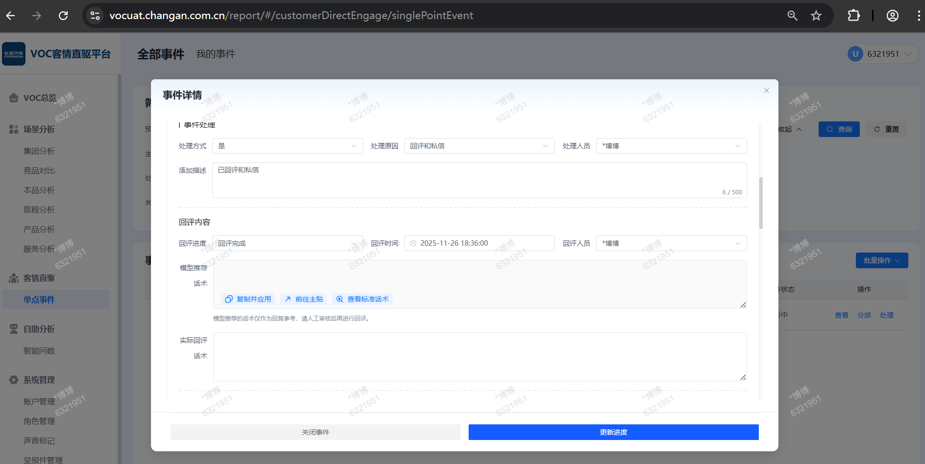Open the 处理原因 dropdown list
The height and width of the screenshot is (464, 925).
pyautogui.click(x=479, y=146)
